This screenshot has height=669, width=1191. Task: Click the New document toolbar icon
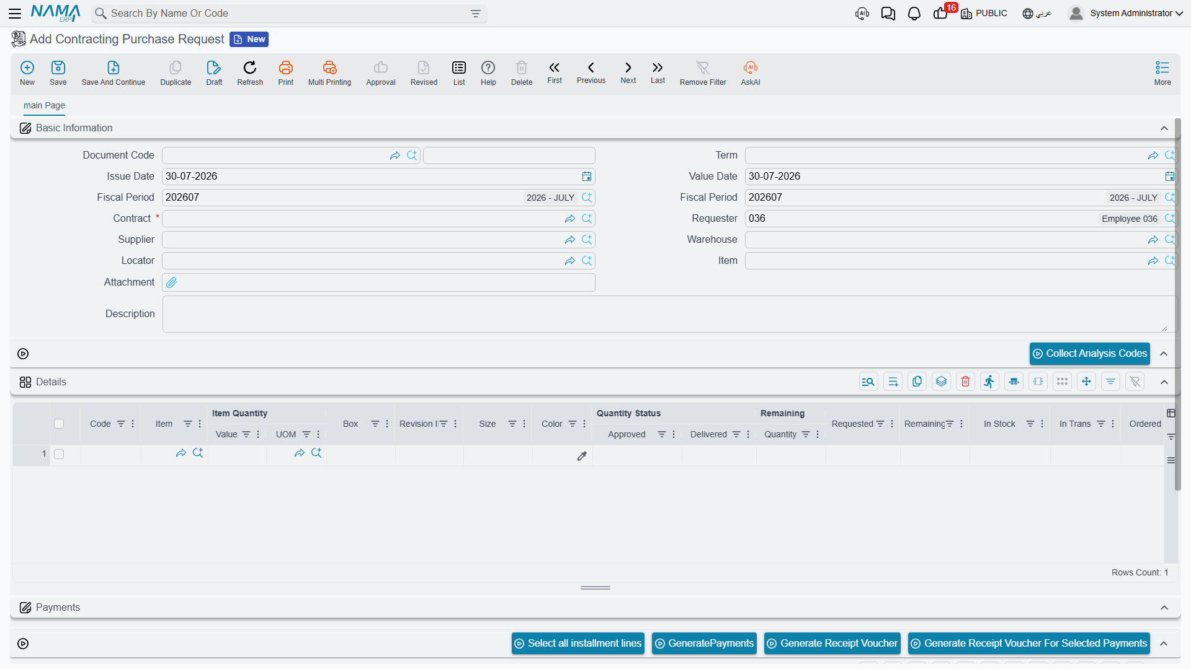pyautogui.click(x=27, y=73)
